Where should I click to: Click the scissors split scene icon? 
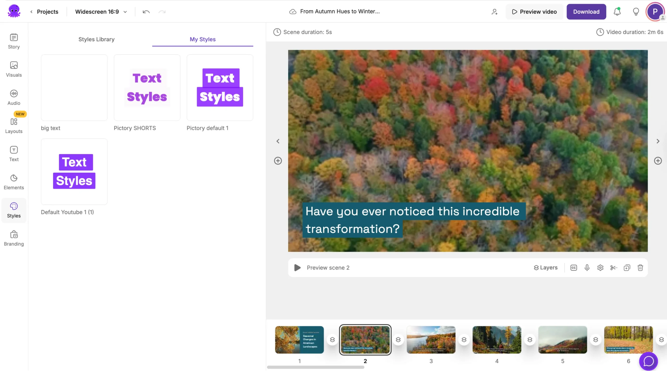[x=613, y=267]
